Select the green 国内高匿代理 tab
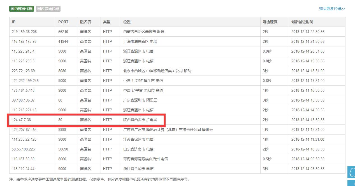The height and width of the screenshot is (186, 355). 21,9
